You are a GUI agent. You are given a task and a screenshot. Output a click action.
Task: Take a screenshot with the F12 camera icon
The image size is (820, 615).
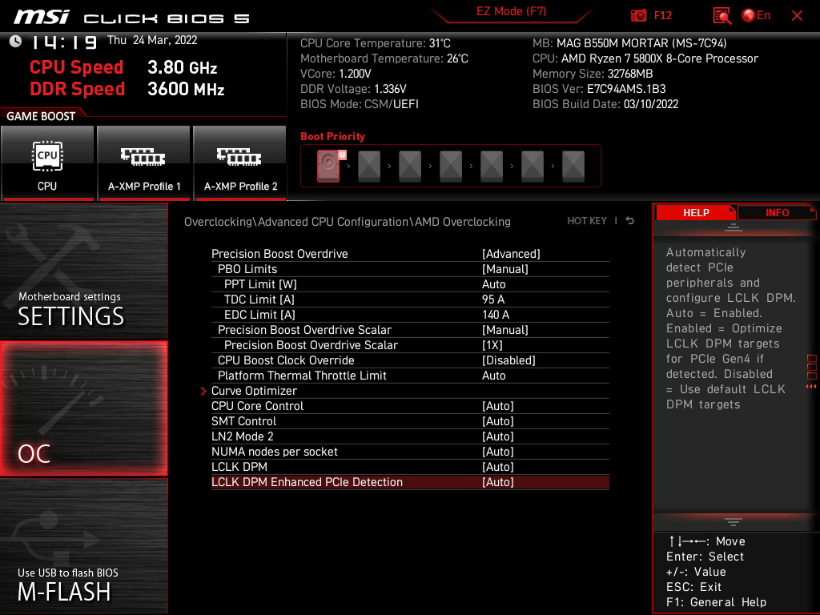point(638,15)
